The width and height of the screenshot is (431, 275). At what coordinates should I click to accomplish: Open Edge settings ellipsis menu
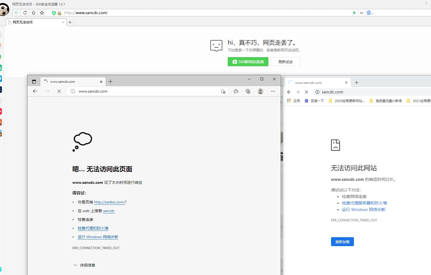(273, 91)
